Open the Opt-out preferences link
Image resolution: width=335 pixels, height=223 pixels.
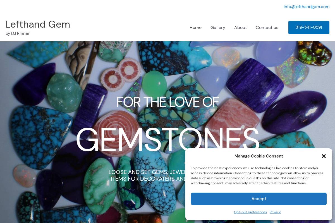(250, 212)
